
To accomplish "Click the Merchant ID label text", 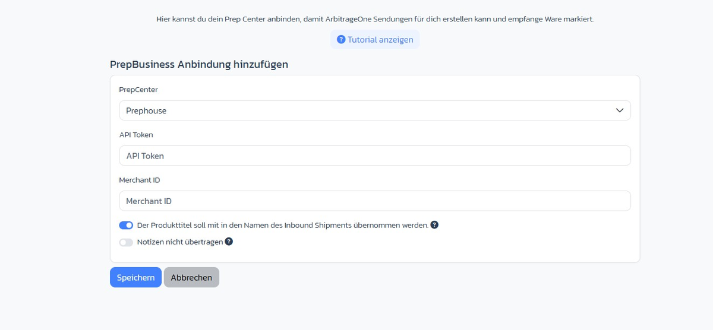I will (x=140, y=180).
